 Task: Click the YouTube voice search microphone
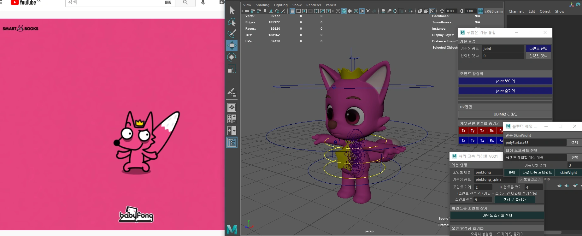203,3
